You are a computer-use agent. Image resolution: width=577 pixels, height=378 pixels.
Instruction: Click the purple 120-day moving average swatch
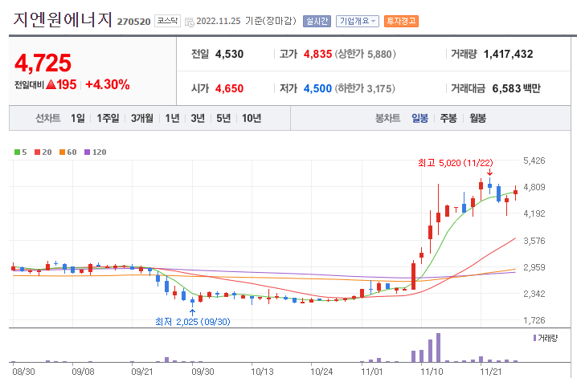(x=88, y=152)
